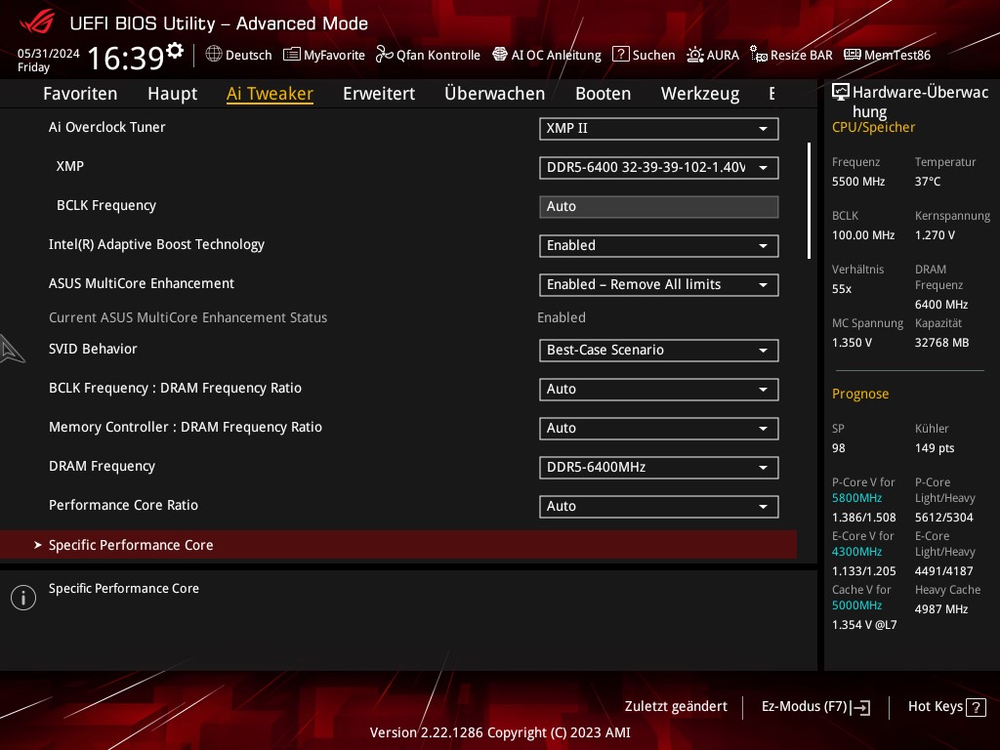Launch MemTest86 icon
Viewport: 1000px width, 750px height.
pyautogui.click(x=852, y=55)
